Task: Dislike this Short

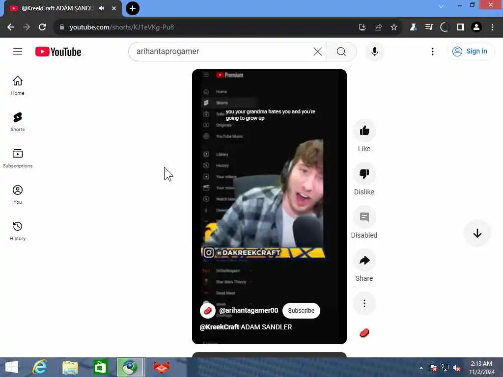Action: coord(364,174)
